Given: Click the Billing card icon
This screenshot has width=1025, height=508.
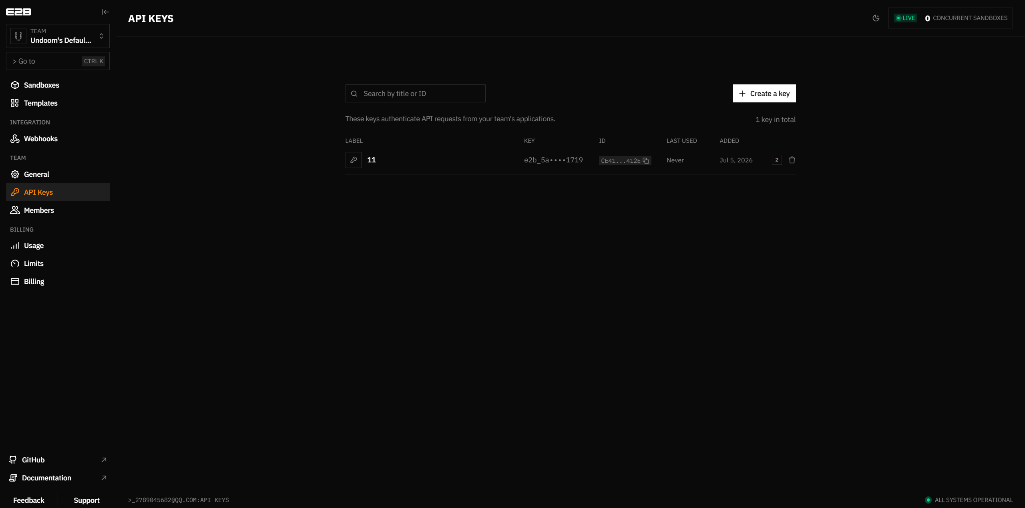Looking at the screenshot, I should [15, 282].
